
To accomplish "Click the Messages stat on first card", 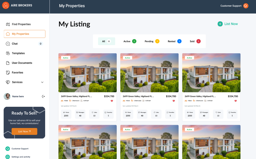I will (80, 114).
